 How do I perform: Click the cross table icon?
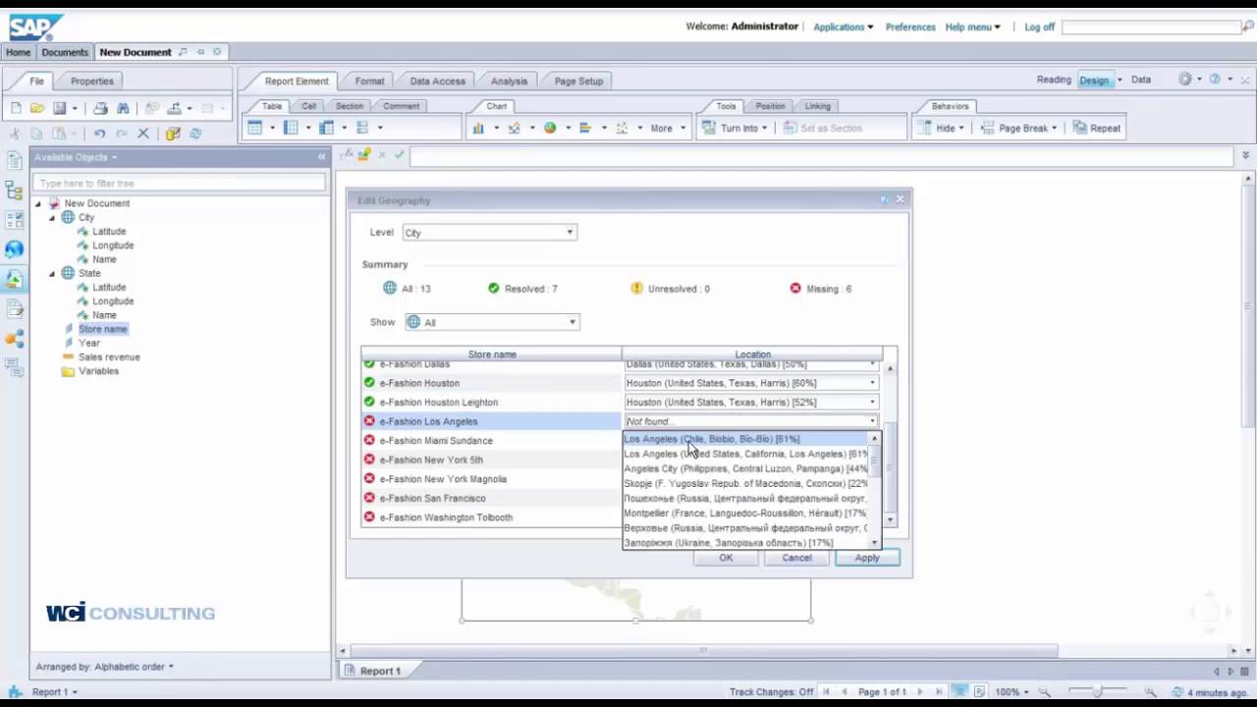327,128
